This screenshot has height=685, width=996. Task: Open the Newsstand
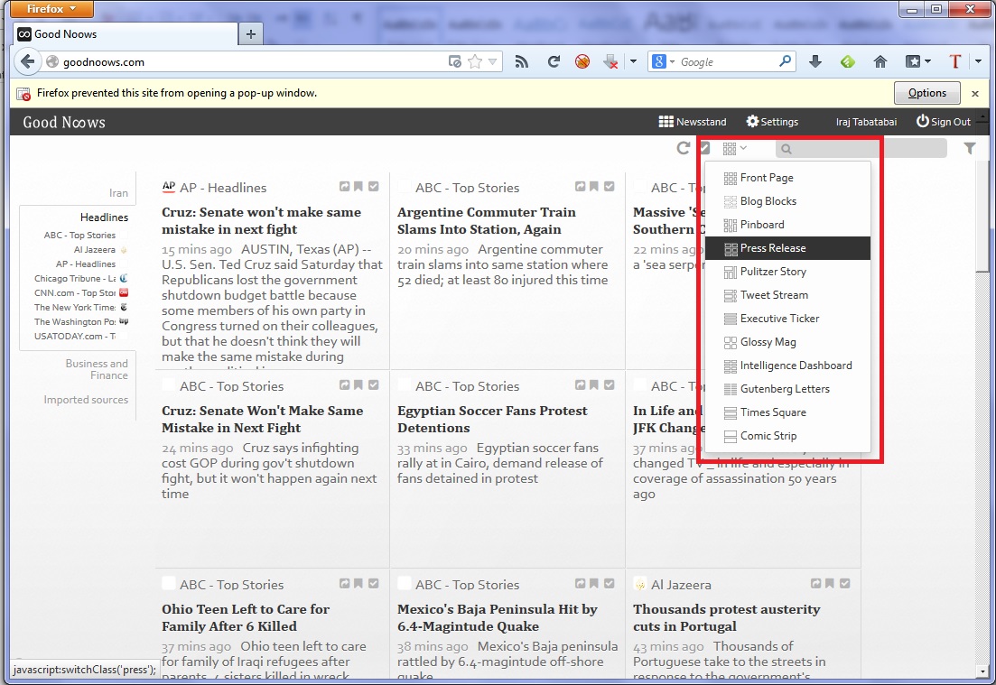[x=693, y=122]
